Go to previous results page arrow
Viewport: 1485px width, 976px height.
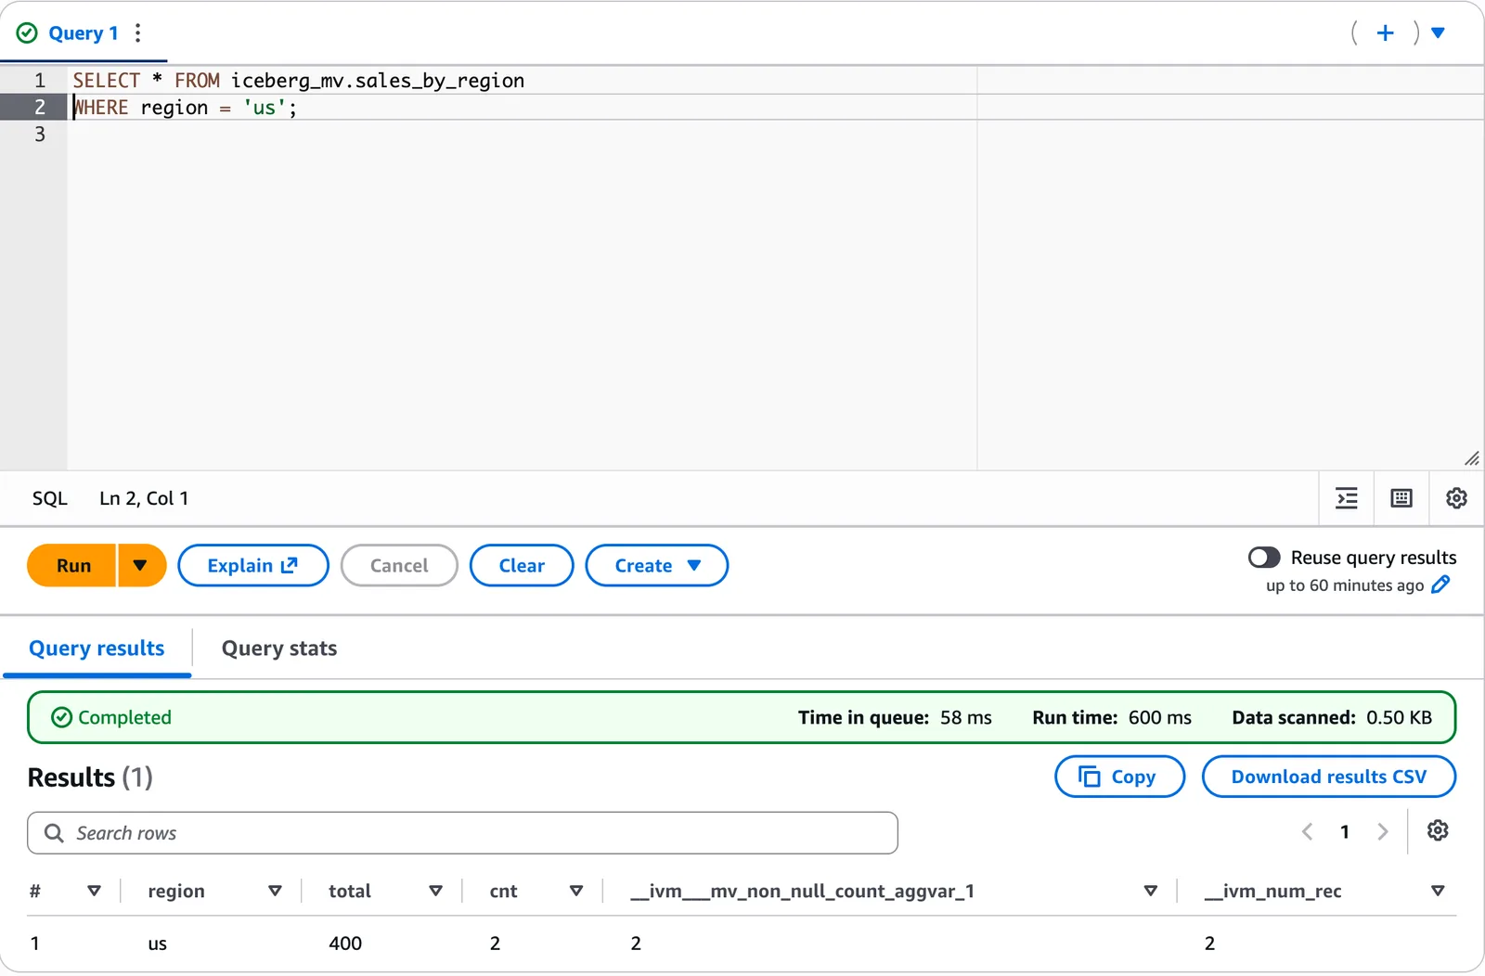pos(1308,831)
